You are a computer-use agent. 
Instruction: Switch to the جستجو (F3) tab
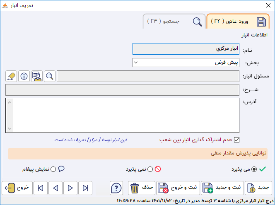(x=174, y=21)
